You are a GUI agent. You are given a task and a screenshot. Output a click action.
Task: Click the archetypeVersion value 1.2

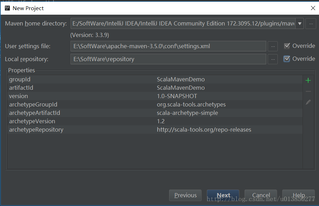coord(161,121)
